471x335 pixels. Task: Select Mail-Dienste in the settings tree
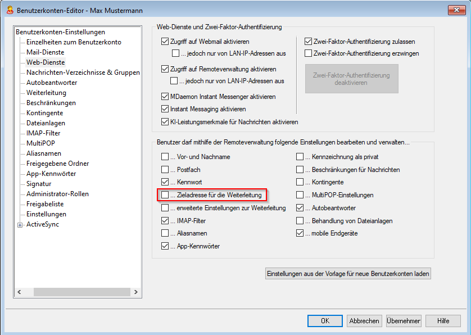(x=45, y=52)
